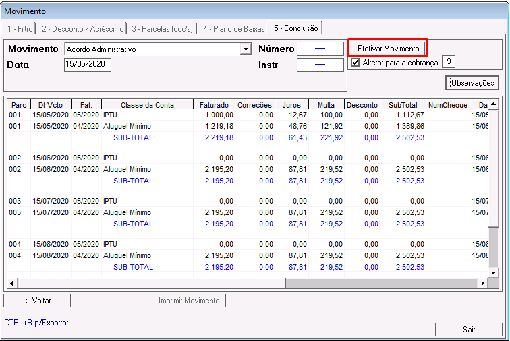Viewport: 510px width, 341px height.
Task: Click the horizontal scrollbar right arrow
Action: click(x=483, y=283)
